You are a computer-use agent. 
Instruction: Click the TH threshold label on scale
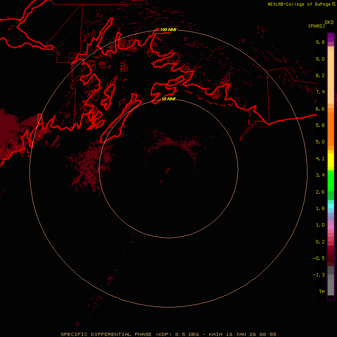322,292
